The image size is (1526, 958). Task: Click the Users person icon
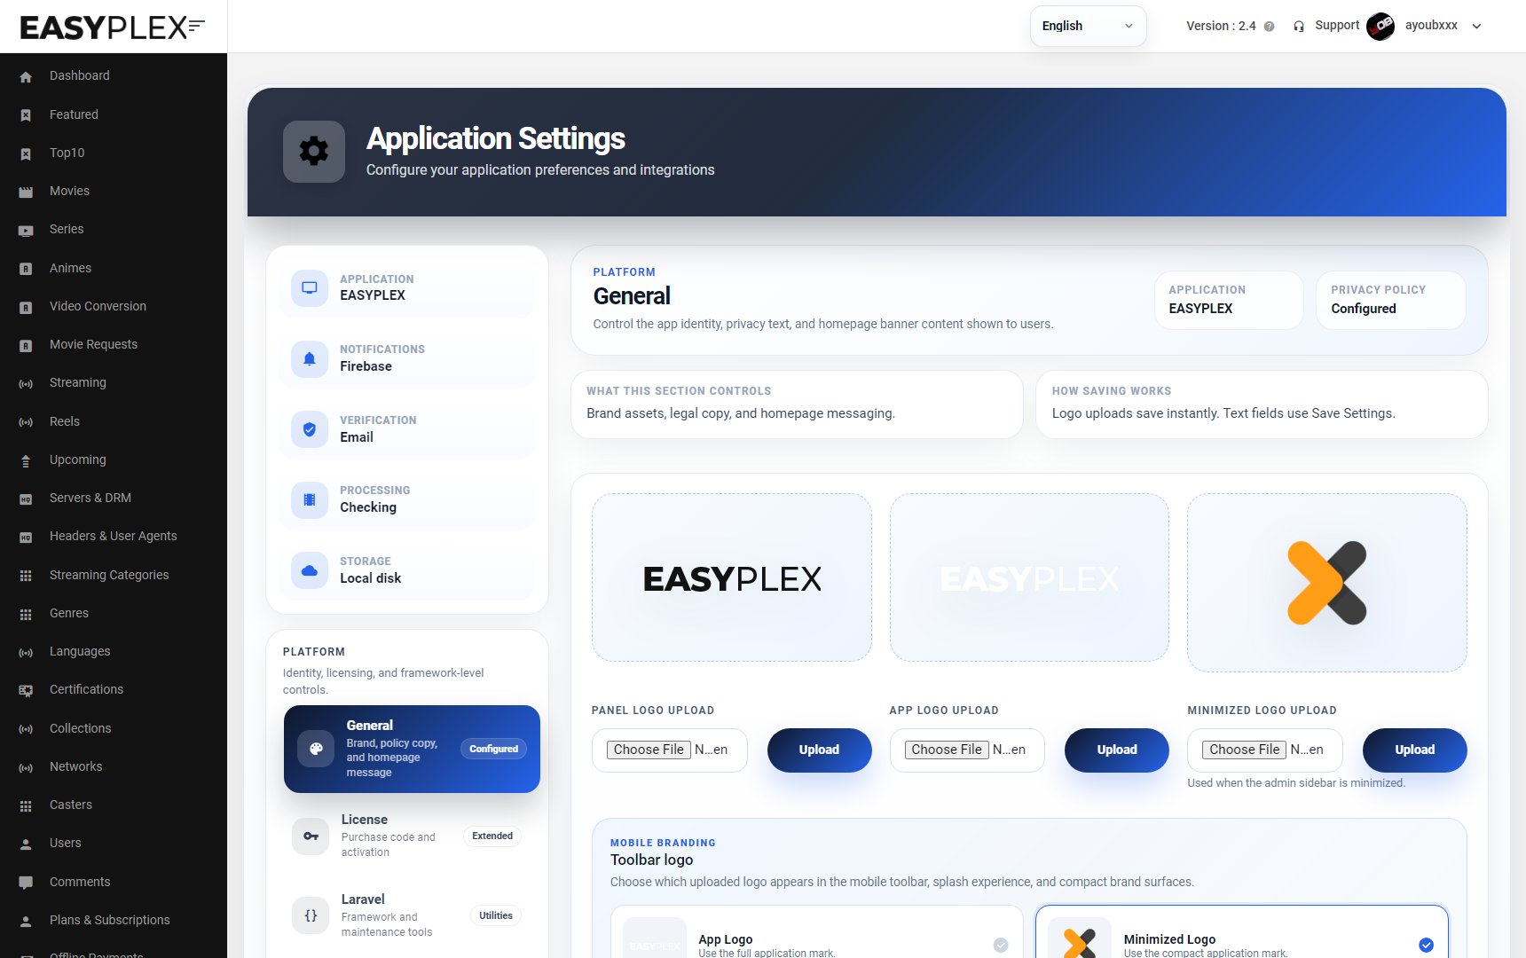click(26, 844)
